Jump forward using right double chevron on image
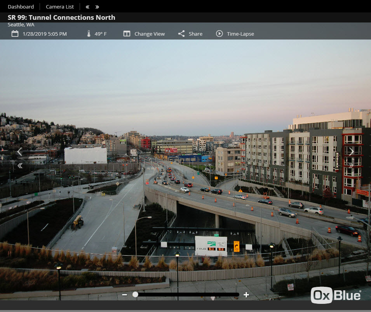 351,166
